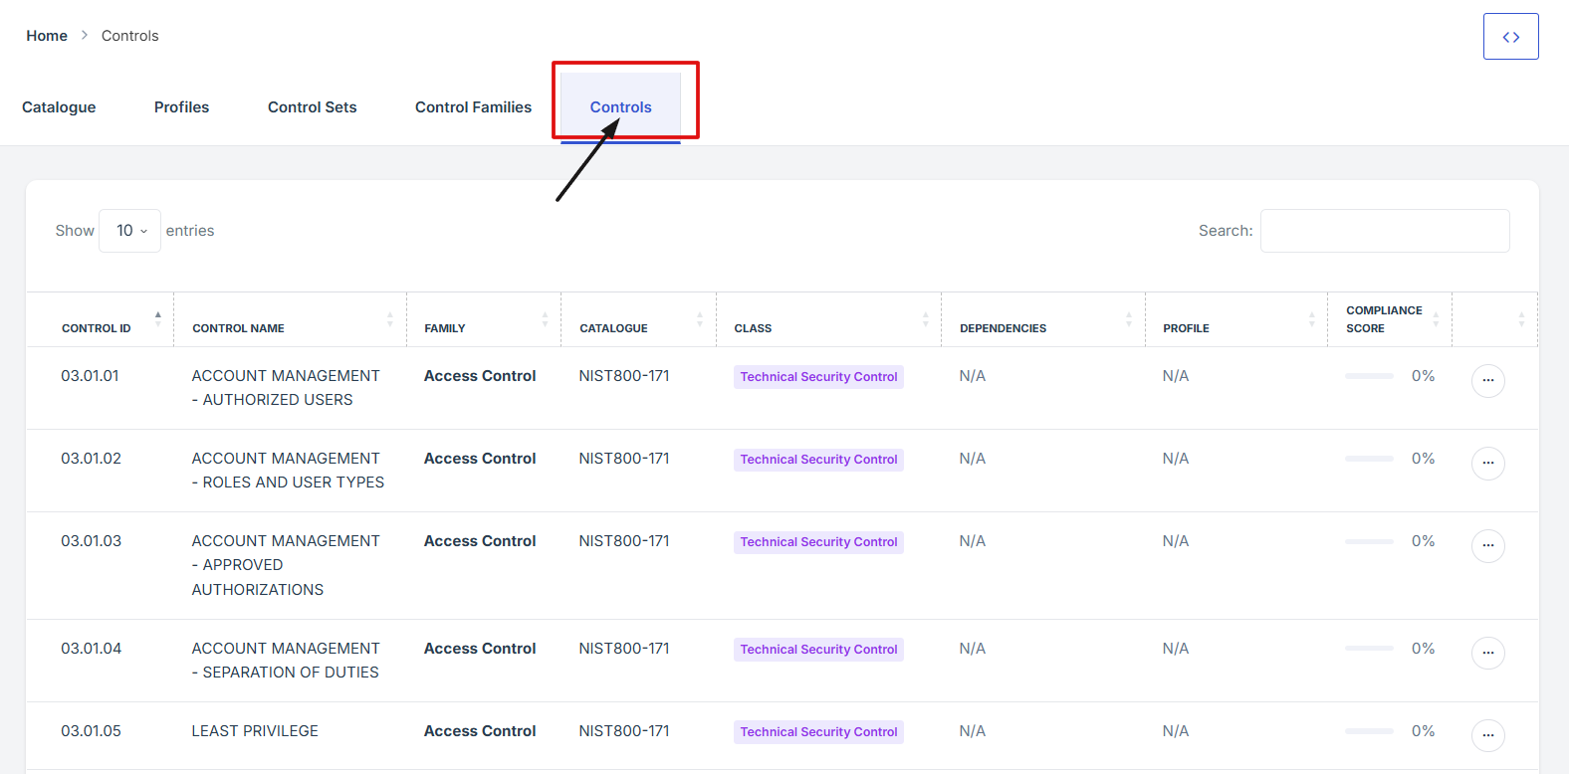Viewport: 1569px width, 774px height.
Task: Click the code brackets icon button
Action: click(x=1510, y=37)
